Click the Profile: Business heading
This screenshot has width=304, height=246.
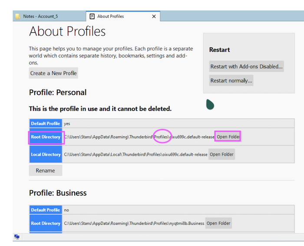tap(58, 193)
